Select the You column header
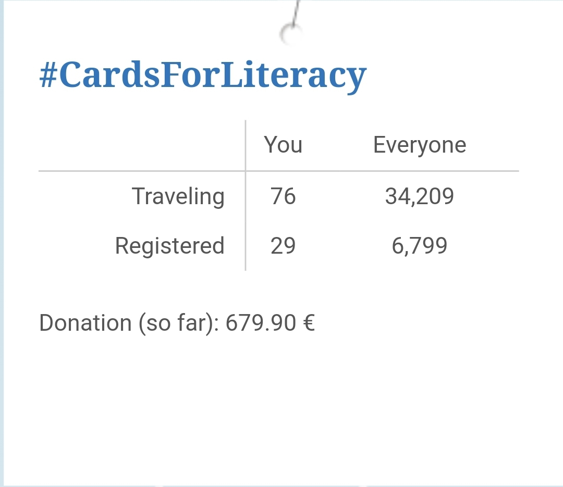 pos(283,145)
